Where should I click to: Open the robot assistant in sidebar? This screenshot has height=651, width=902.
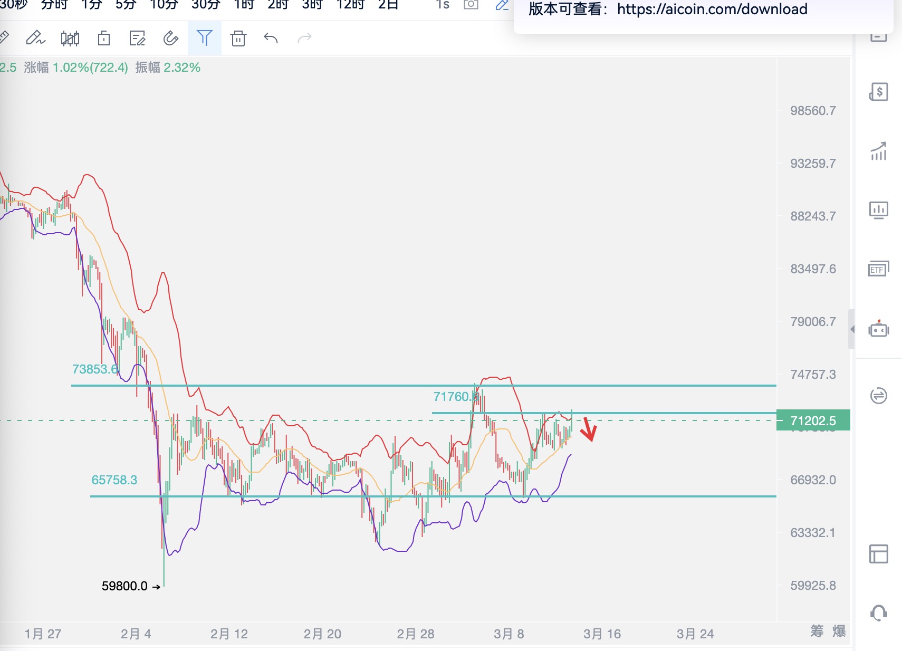tap(878, 330)
